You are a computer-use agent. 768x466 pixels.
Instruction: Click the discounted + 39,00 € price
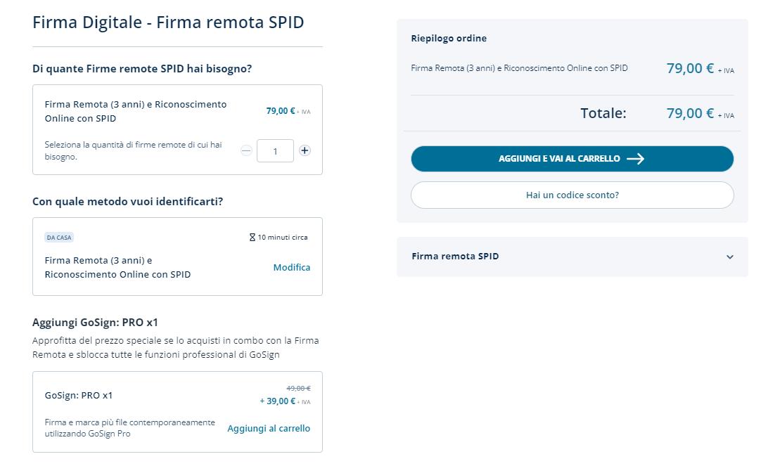pyautogui.click(x=278, y=401)
